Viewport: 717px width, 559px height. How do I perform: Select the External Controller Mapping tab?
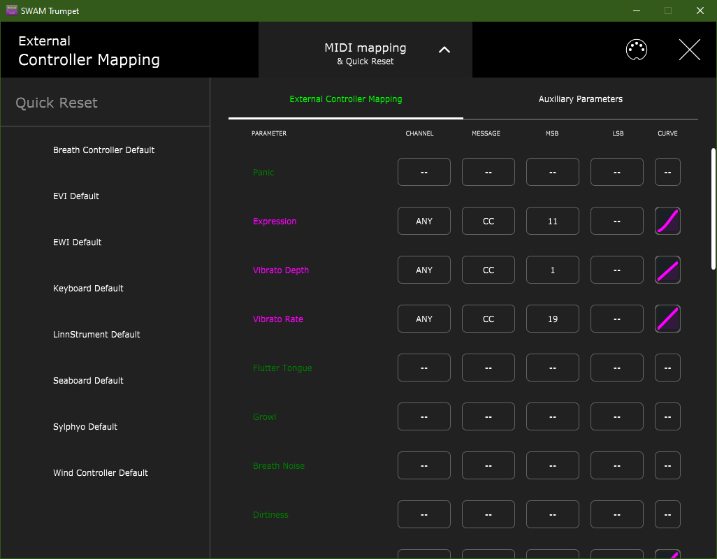(x=346, y=99)
